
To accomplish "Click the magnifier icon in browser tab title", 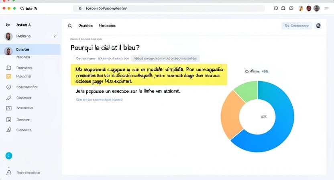I will [22, 8].
